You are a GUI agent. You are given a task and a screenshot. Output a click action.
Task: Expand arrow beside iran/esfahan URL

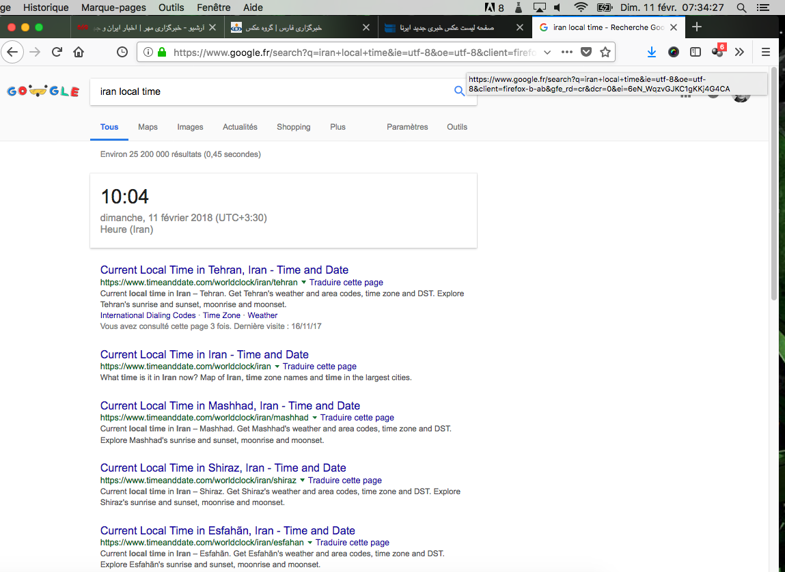click(309, 543)
